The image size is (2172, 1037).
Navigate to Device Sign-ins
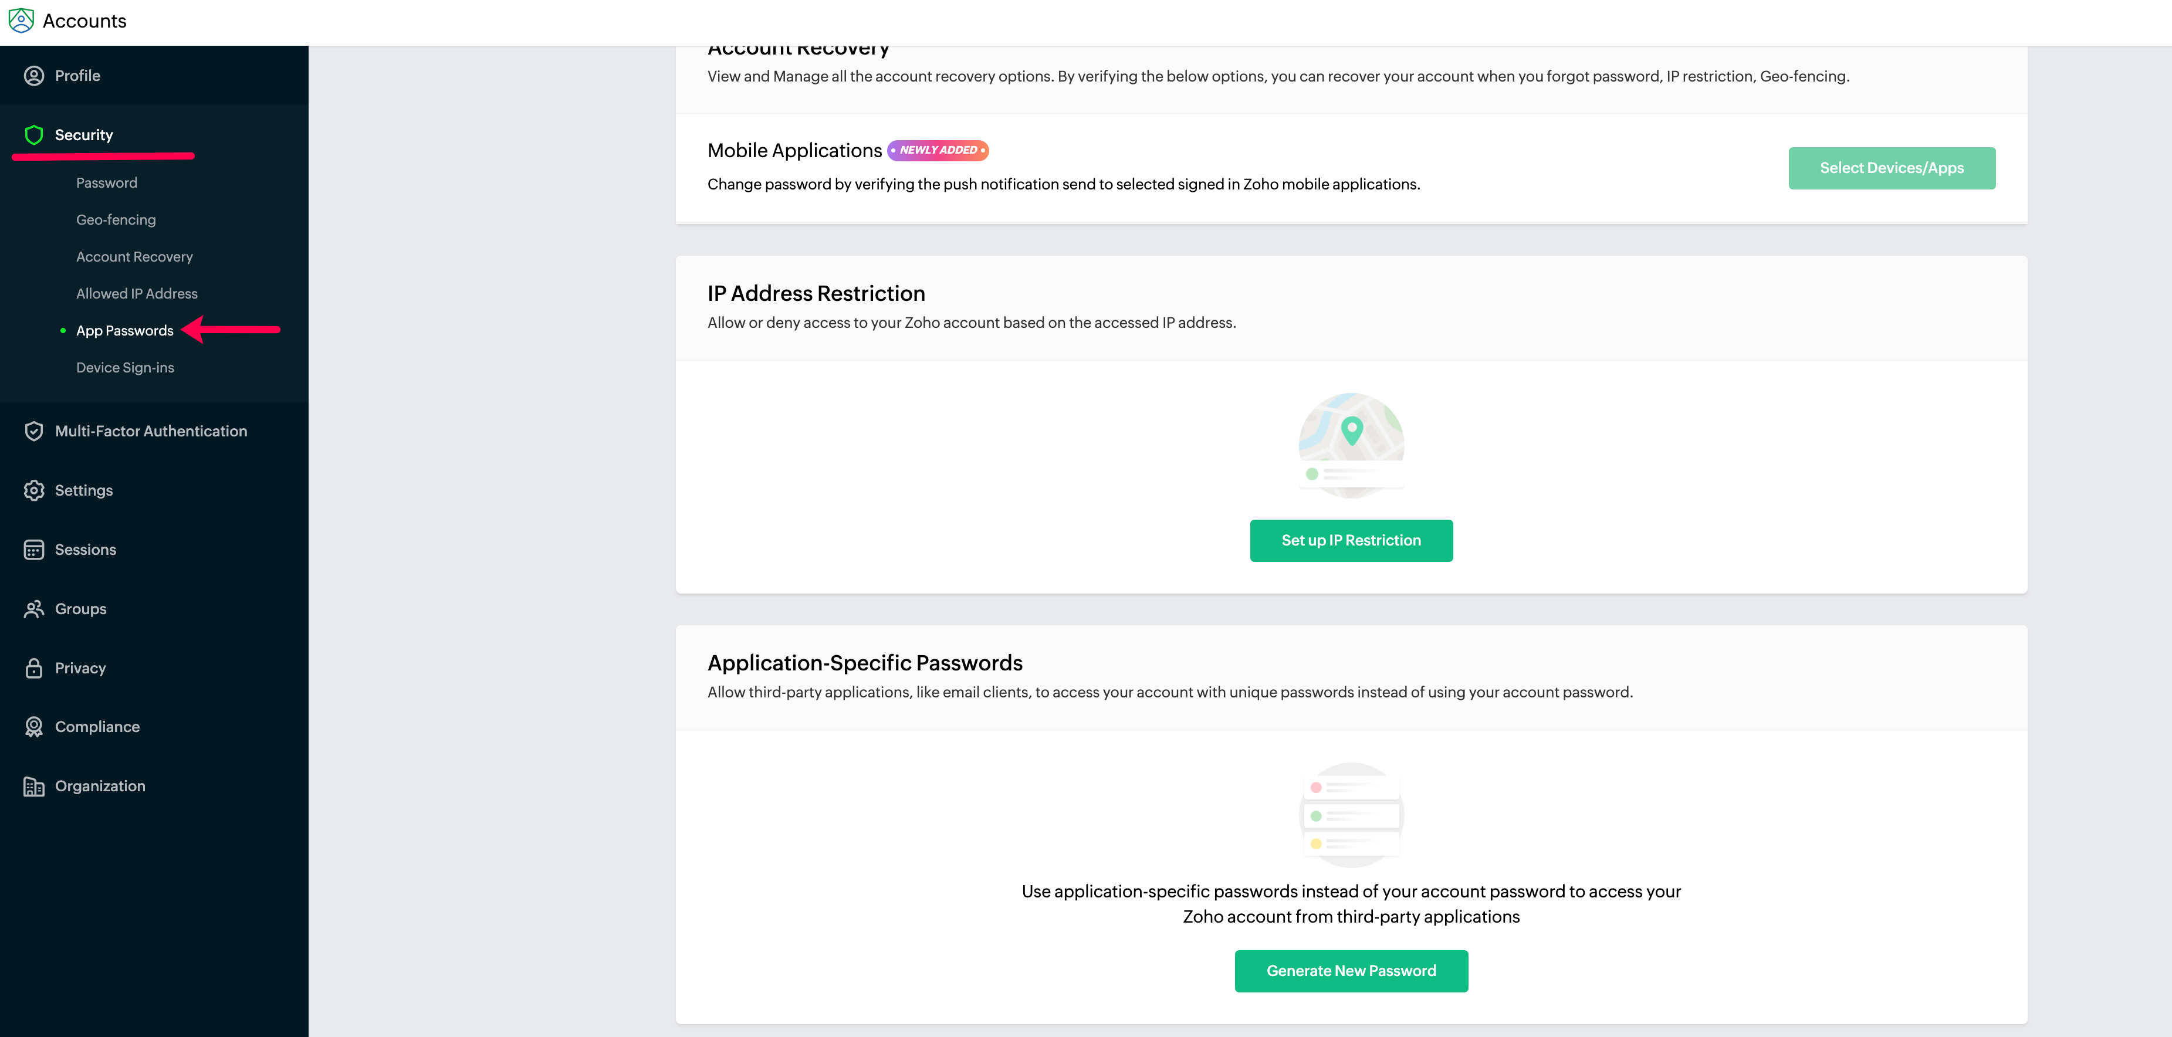coord(125,368)
